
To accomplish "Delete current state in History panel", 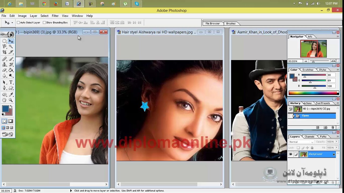I will (x=333, y=127).
